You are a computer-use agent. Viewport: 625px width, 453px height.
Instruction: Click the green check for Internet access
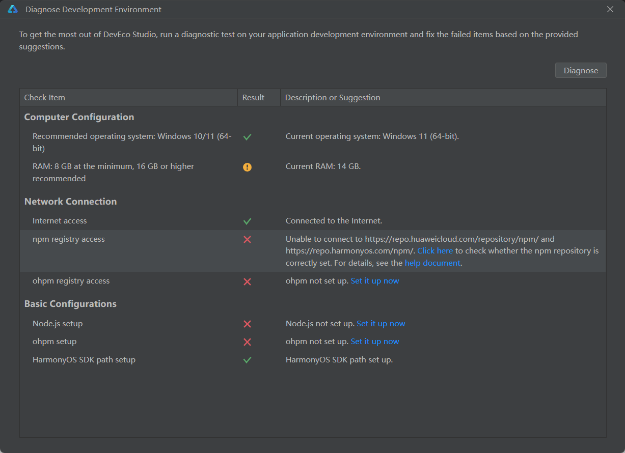[247, 221]
